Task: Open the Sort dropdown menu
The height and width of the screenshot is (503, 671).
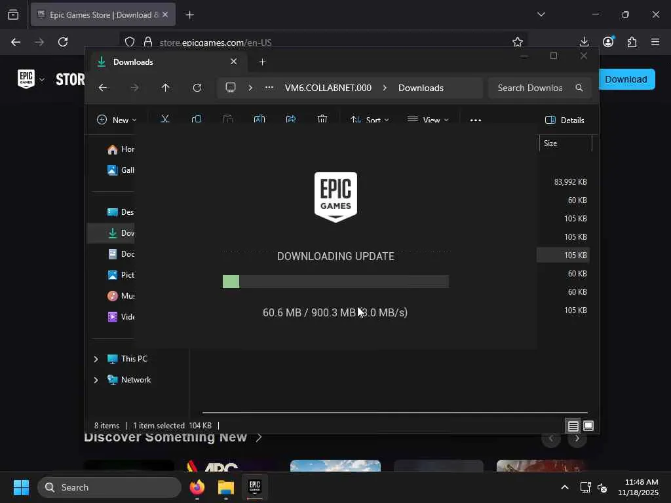Action: pos(370,120)
